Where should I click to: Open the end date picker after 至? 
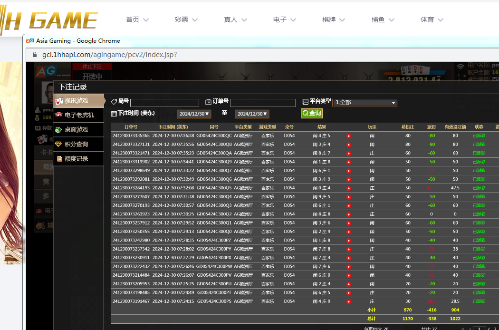252,114
